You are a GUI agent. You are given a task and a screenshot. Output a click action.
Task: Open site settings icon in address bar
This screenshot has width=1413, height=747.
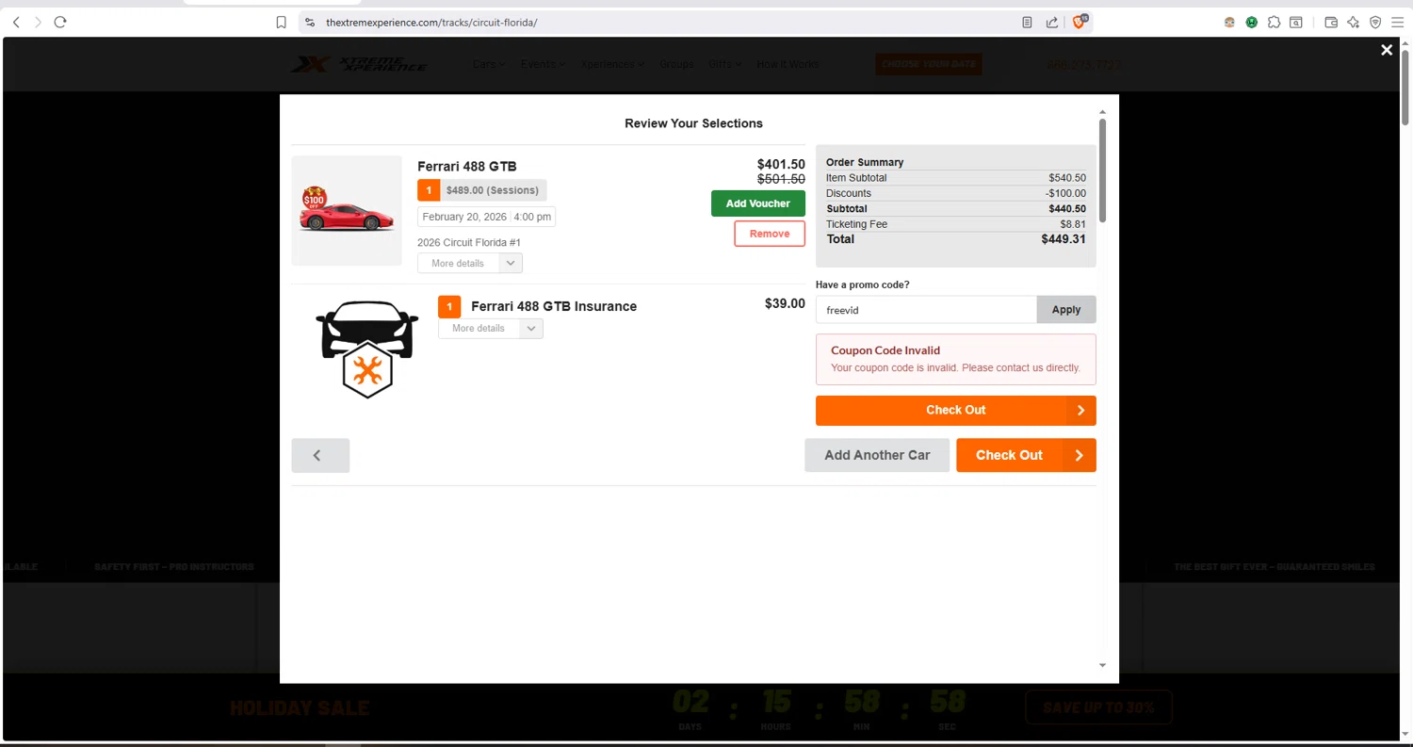click(x=310, y=22)
